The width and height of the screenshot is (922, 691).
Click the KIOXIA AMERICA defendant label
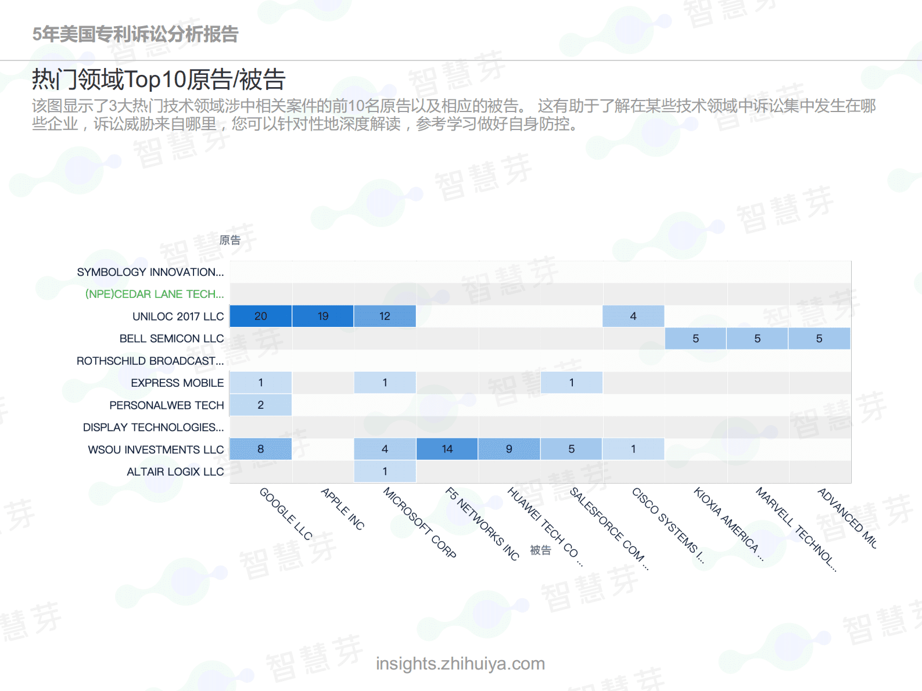click(x=729, y=524)
